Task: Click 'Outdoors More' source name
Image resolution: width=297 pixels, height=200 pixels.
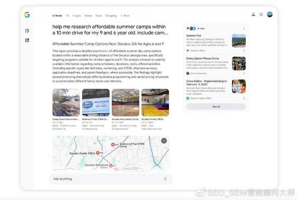Action: click(198, 51)
